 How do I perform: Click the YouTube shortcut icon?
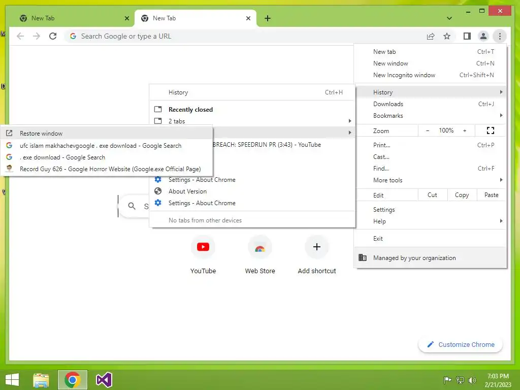(203, 247)
